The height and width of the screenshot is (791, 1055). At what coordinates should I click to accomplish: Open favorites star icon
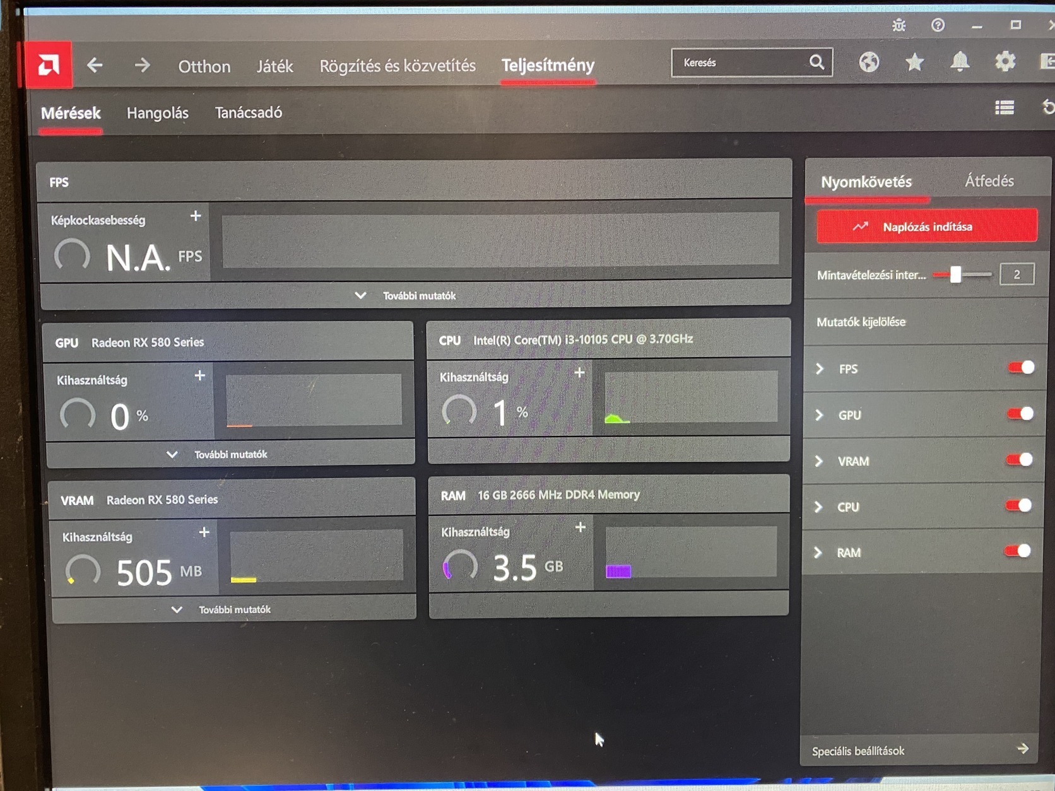pos(914,62)
